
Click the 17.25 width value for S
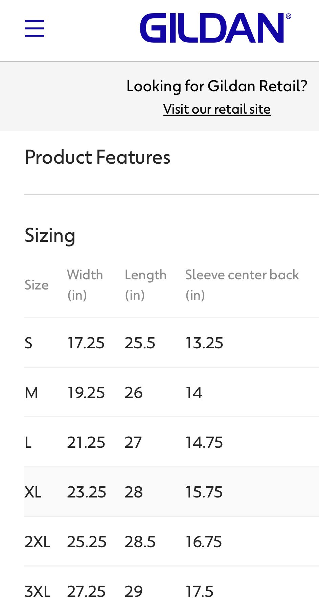[x=86, y=343]
